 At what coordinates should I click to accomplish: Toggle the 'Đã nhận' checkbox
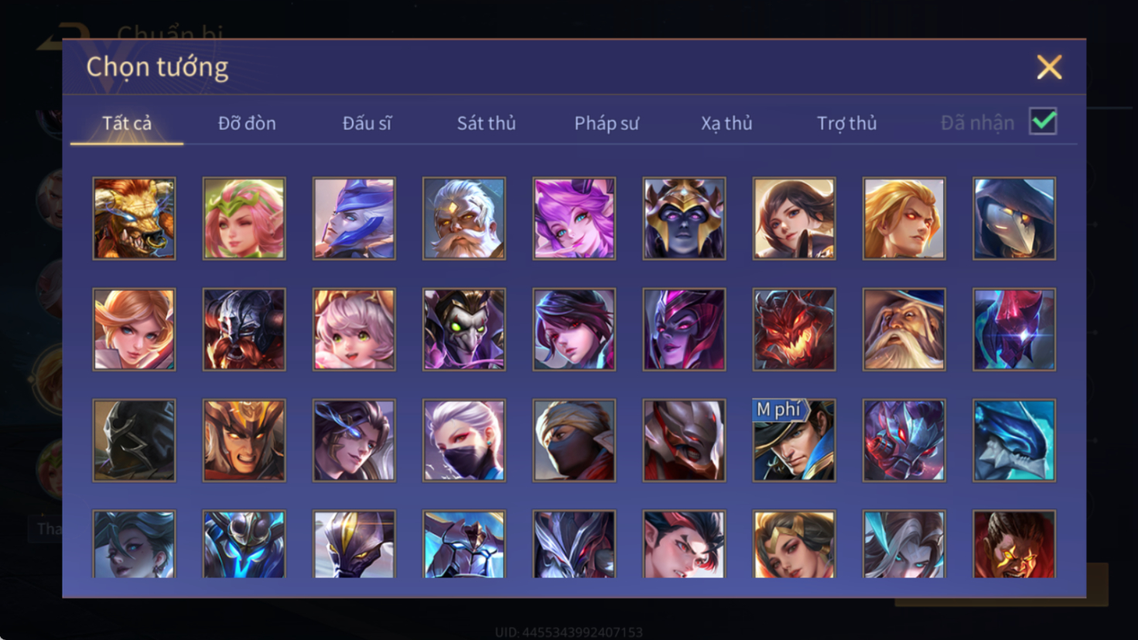pyautogui.click(x=1043, y=121)
